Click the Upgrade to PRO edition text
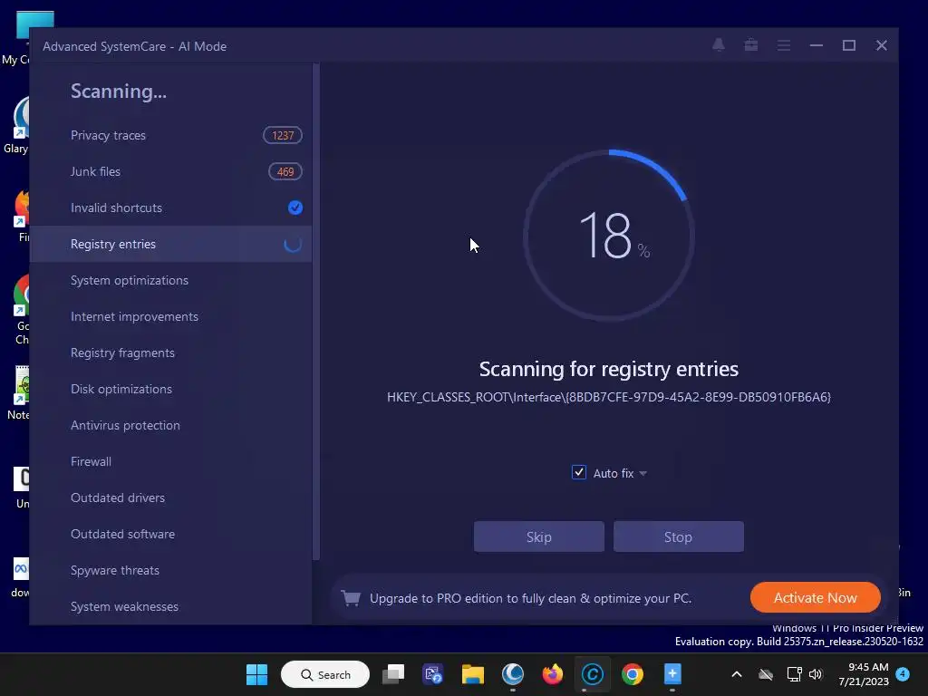The height and width of the screenshot is (696, 928). click(530, 598)
